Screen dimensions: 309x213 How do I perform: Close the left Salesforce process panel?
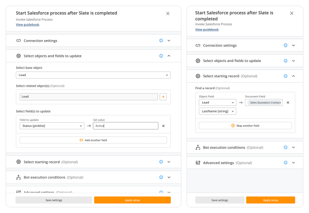pos(168,13)
